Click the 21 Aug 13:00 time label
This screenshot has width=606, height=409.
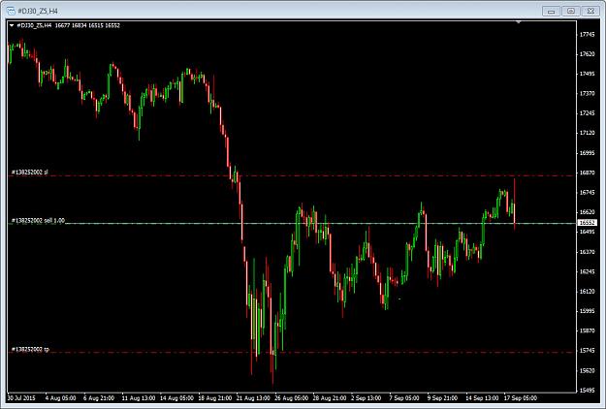tap(253, 397)
